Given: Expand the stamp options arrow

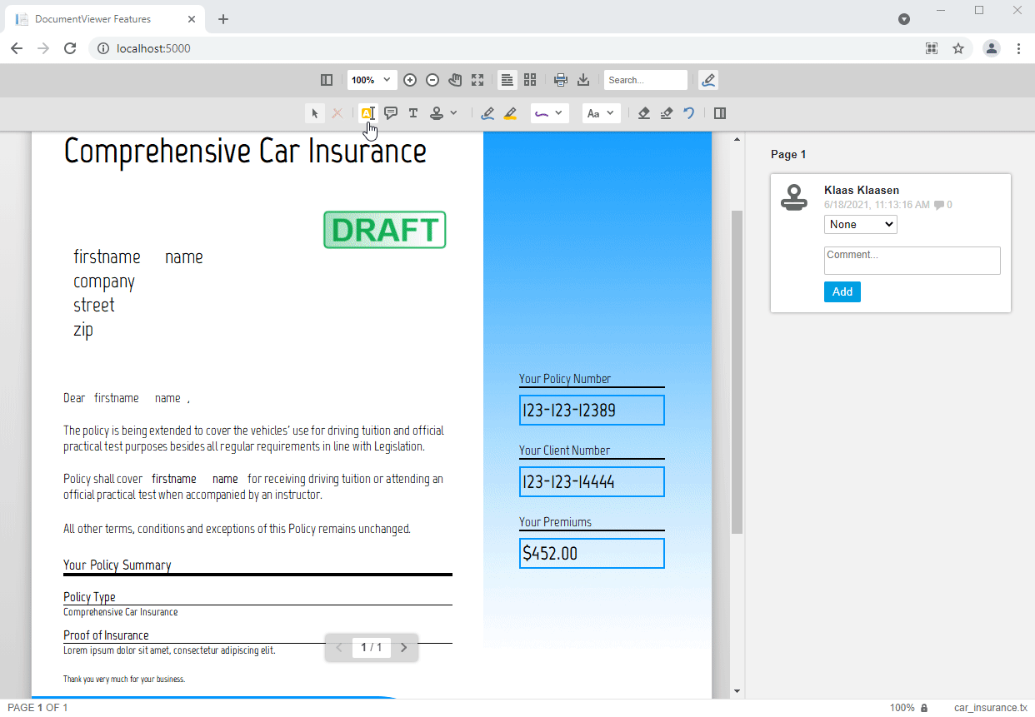Looking at the screenshot, I should (453, 112).
